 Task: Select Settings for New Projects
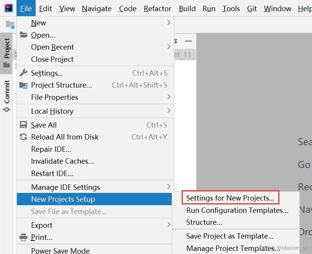(x=230, y=198)
